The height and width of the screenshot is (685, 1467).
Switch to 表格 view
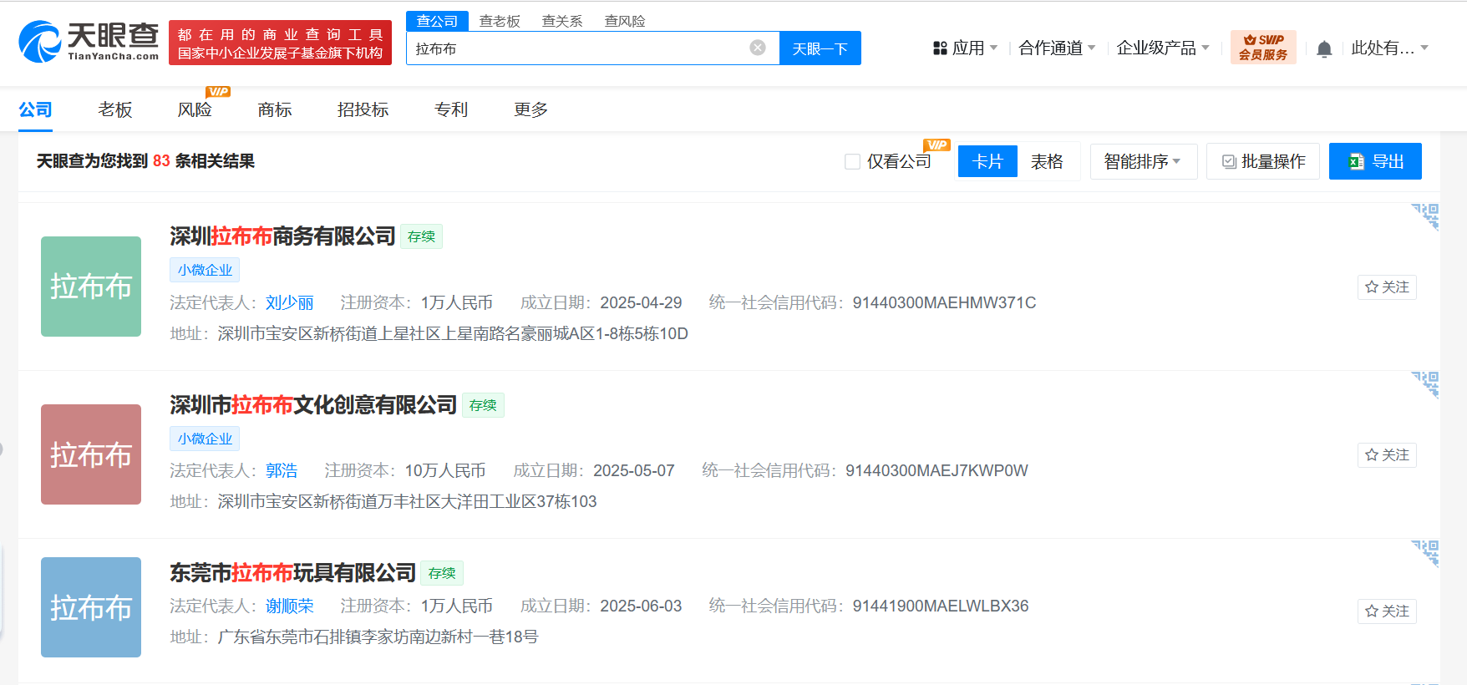1047,161
